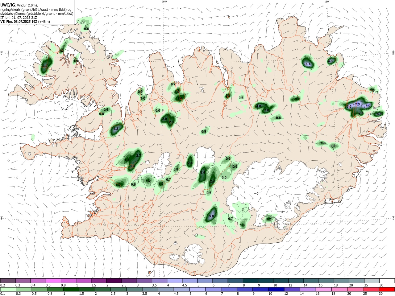The image size is (395, 296).
Task: Pick the bright pink 0.5 snow scale swatch
Action: click(x=53, y=281)
